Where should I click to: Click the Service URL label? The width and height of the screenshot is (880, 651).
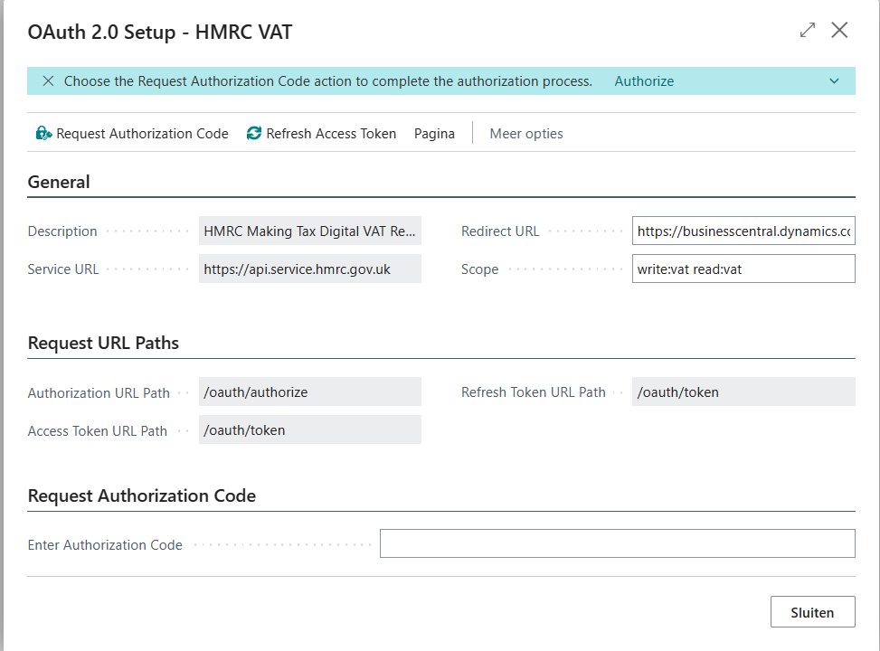coord(63,269)
